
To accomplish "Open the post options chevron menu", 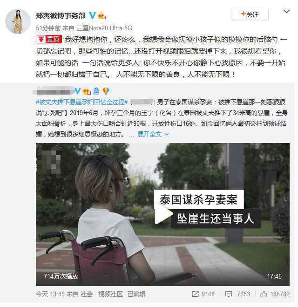I will click(x=286, y=12).
